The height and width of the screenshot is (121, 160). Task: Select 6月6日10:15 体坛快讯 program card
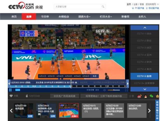pyautogui.click(x=91, y=111)
